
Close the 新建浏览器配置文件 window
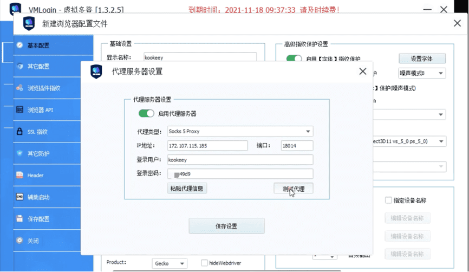[457, 23]
